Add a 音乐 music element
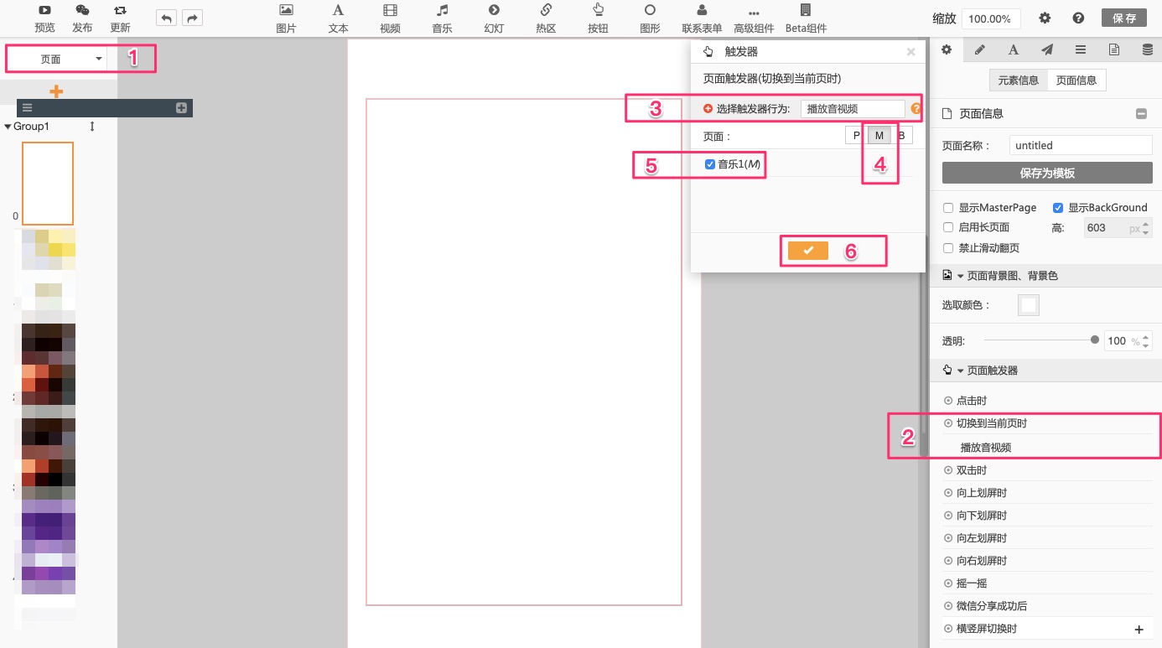The width and height of the screenshot is (1162, 648). click(x=442, y=11)
